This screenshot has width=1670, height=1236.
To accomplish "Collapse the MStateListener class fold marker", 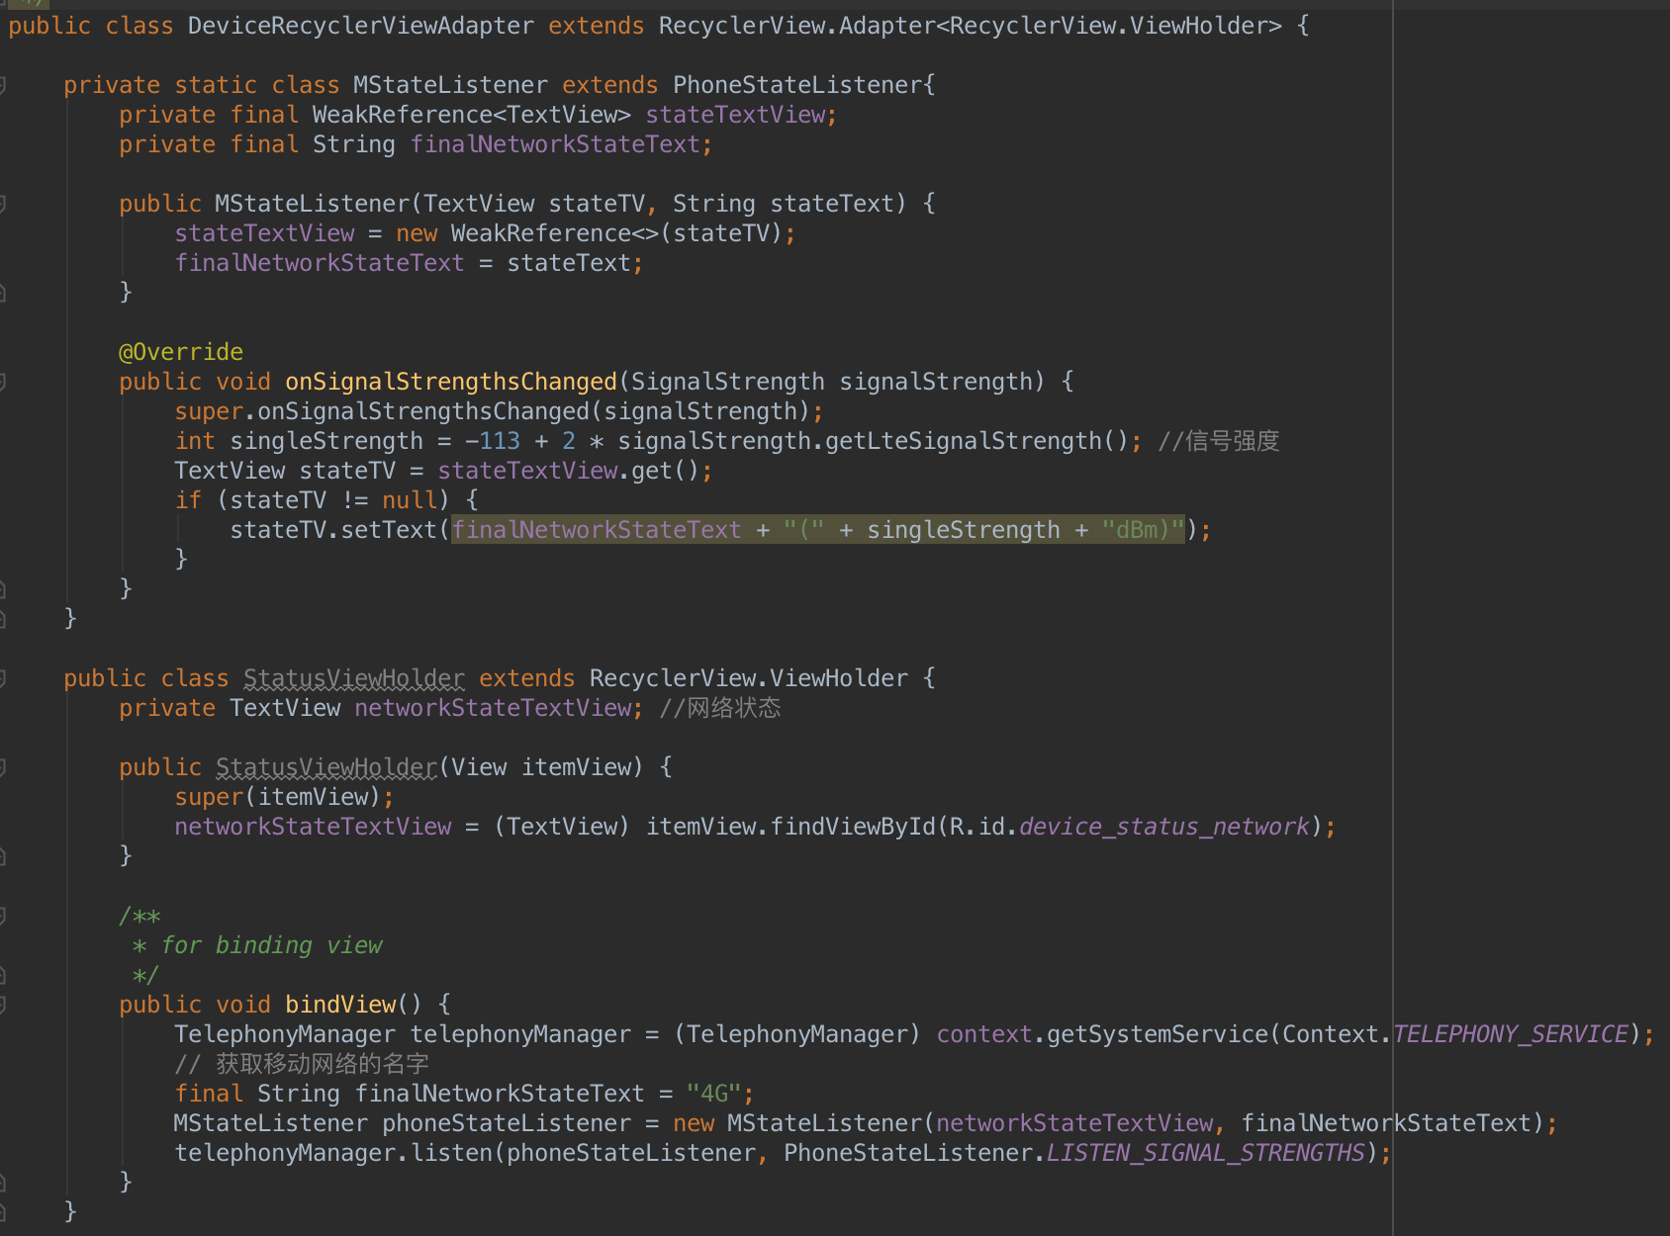I will click(3, 86).
